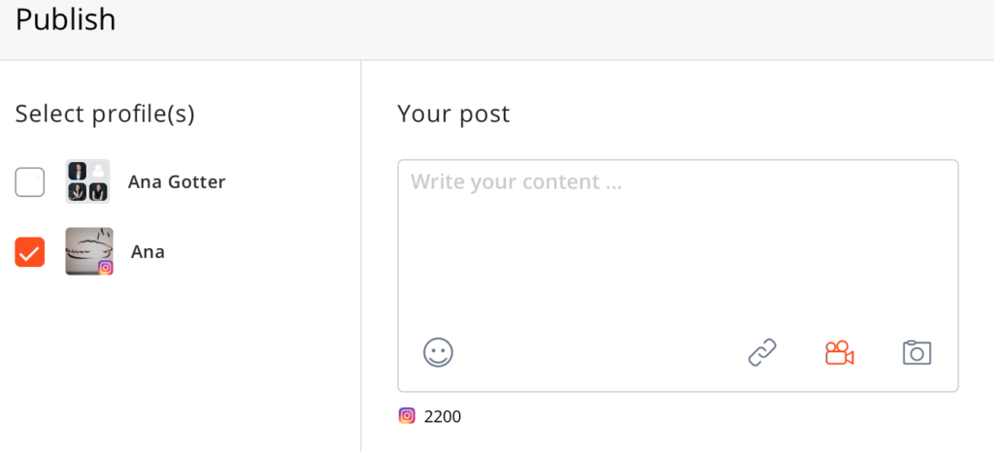Viewport: 994px width, 452px height.
Task: Click the Instagram badge on Ana's avatar
Action: click(105, 268)
